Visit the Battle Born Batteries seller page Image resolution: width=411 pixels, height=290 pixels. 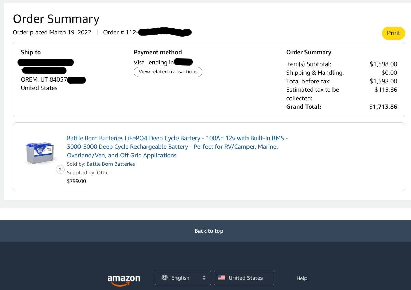pyautogui.click(x=111, y=164)
